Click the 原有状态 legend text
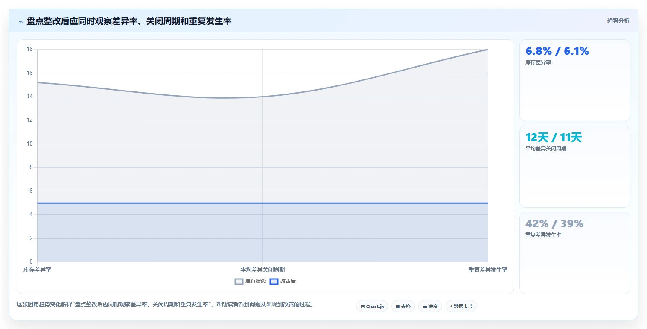 pyautogui.click(x=256, y=281)
